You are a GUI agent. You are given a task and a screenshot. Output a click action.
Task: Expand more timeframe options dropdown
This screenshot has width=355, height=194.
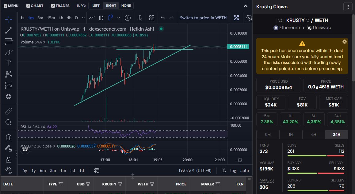pos(83,18)
